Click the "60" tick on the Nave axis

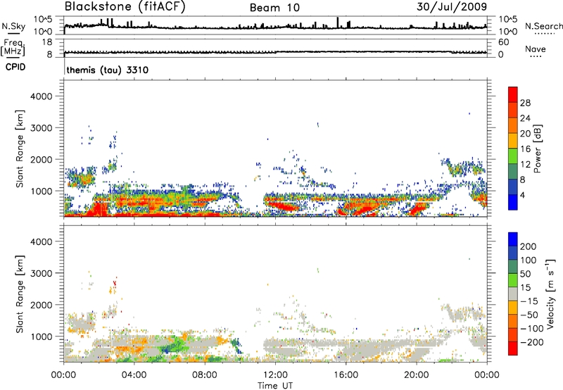pos(503,42)
